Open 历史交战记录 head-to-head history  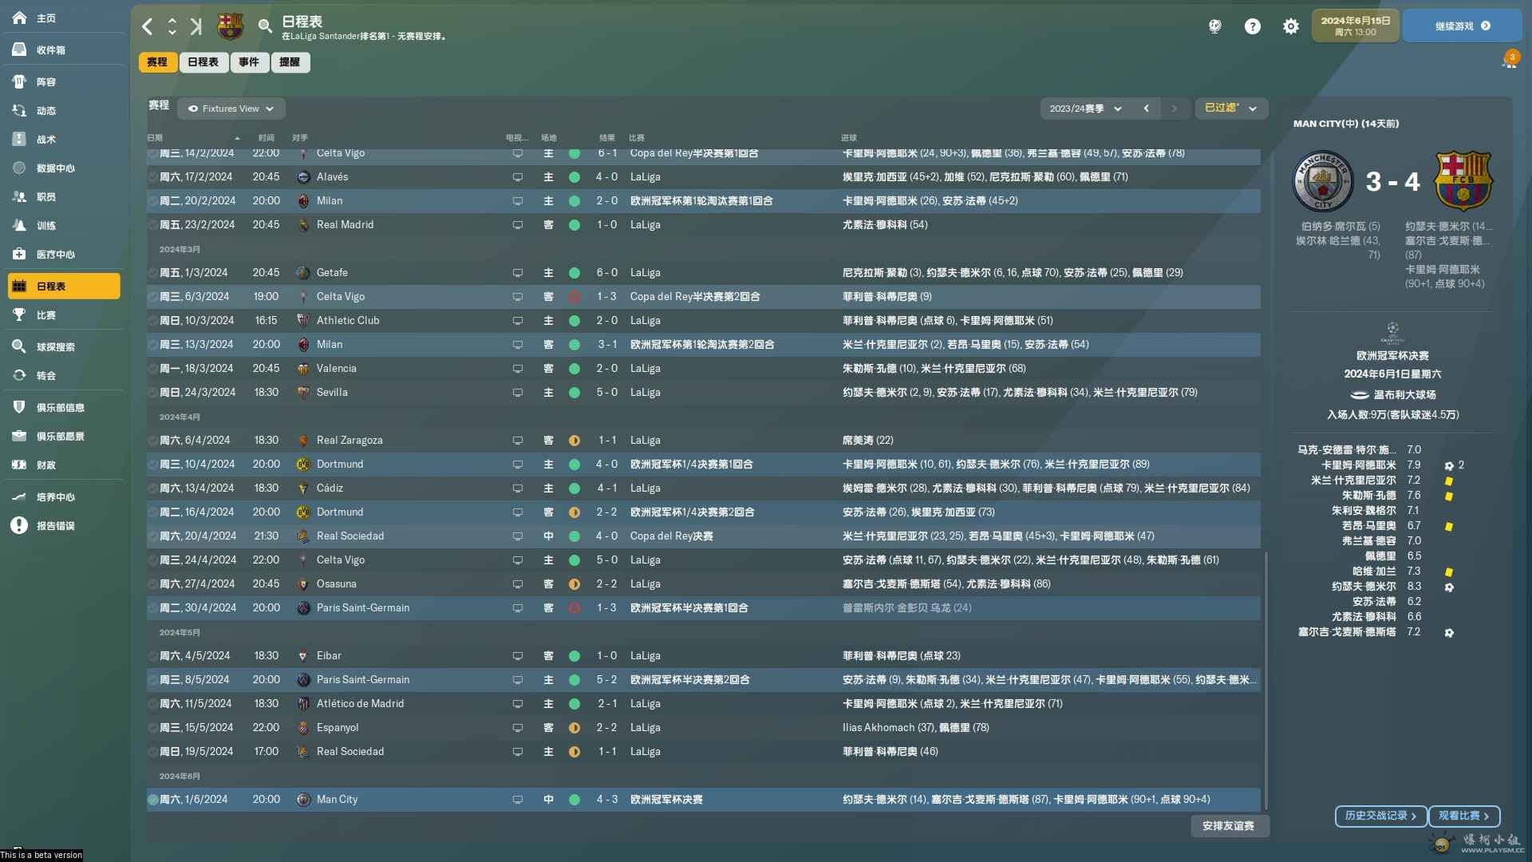[x=1380, y=816]
